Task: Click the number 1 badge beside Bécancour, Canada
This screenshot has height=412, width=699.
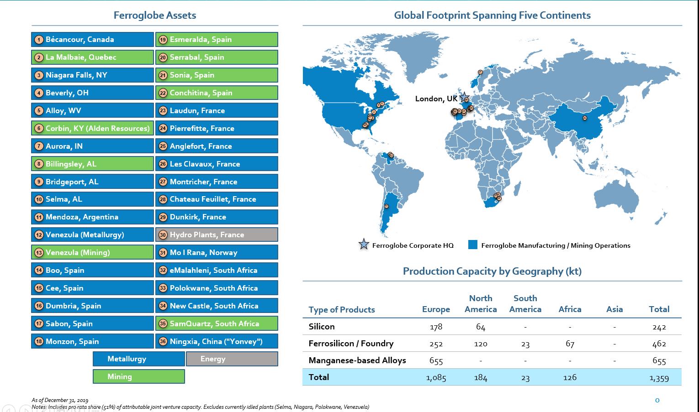Action: tap(39, 40)
